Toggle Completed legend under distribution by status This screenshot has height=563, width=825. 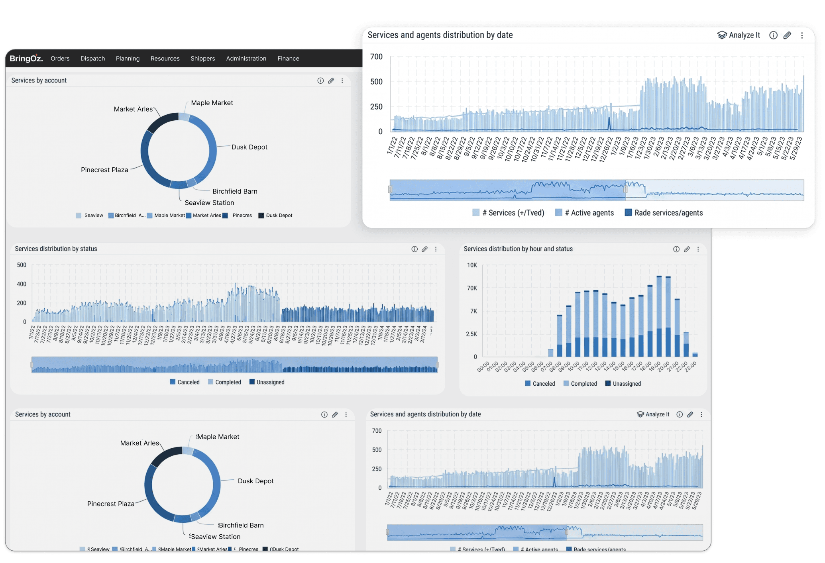point(225,382)
